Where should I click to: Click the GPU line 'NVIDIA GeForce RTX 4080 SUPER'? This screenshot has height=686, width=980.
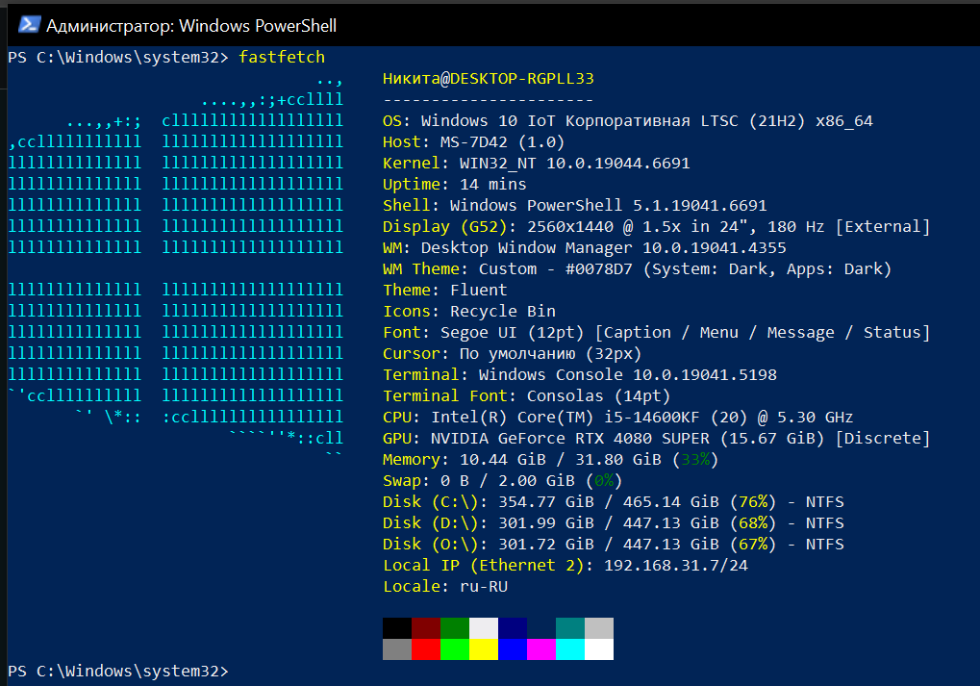(656, 439)
